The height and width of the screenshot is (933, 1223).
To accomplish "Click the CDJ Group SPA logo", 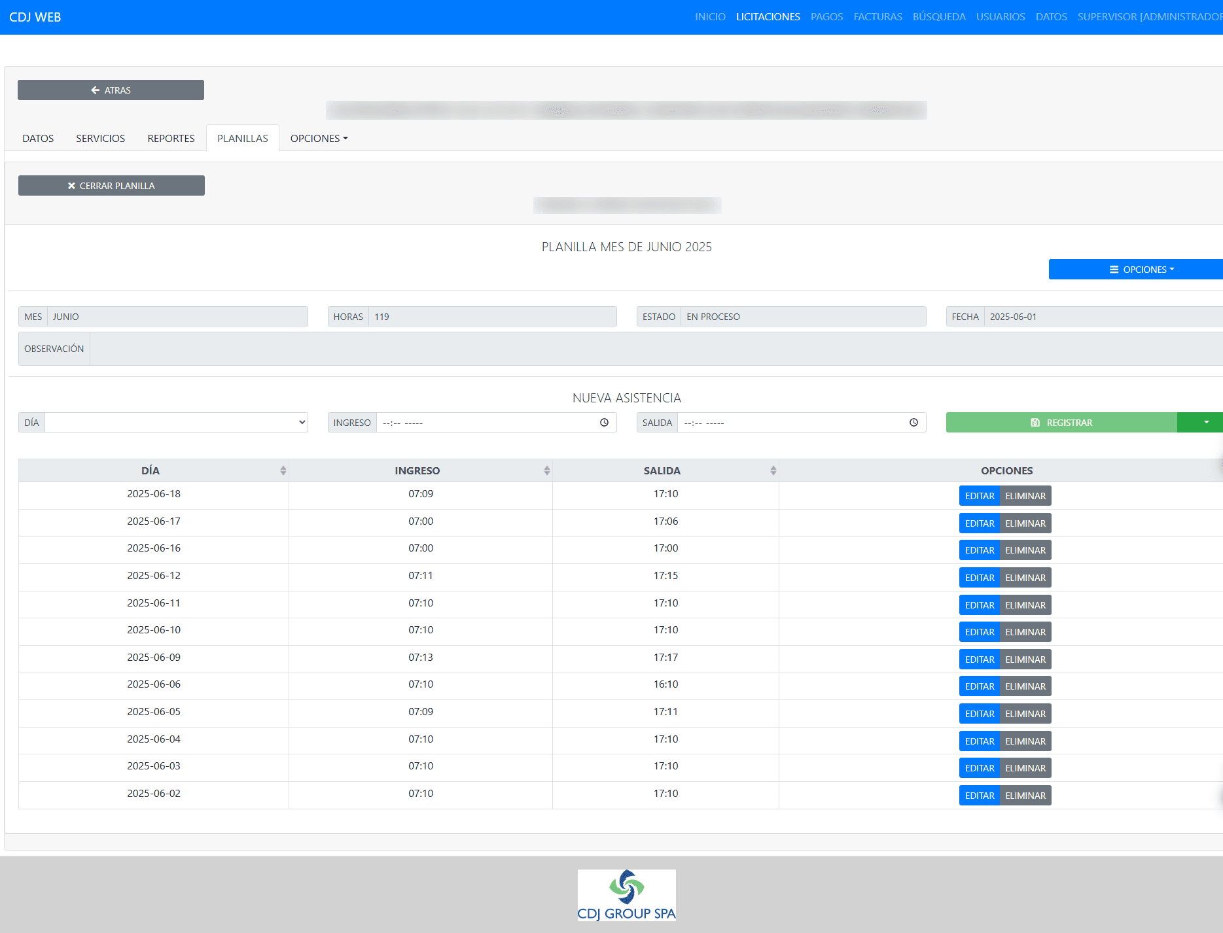I will [x=626, y=894].
